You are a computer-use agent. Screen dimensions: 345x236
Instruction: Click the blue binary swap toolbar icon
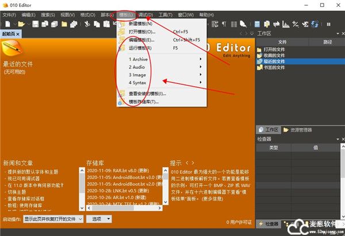click(315, 24)
